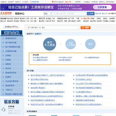116x116 pixels.
Task: Click the 免费开户 link beside 如何开户
Action: click(x=38, y=34)
